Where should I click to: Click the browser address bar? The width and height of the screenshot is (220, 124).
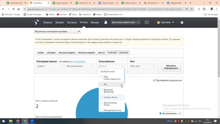[105, 9]
